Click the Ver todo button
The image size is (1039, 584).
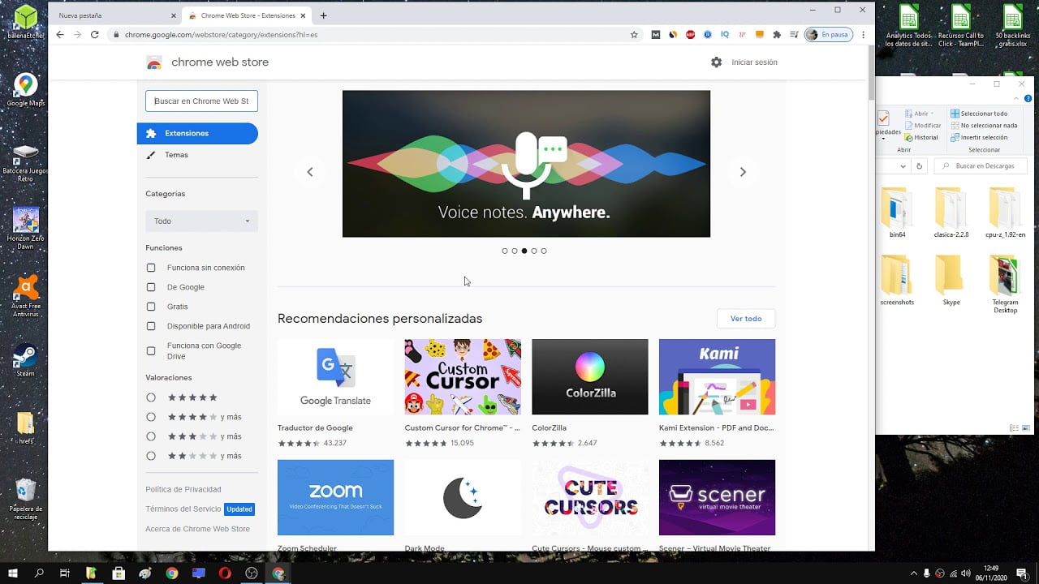(745, 319)
